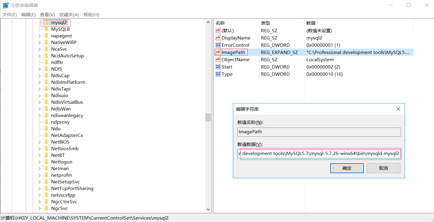
Task: Click the Start DWORD value icon
Action: 218,67
